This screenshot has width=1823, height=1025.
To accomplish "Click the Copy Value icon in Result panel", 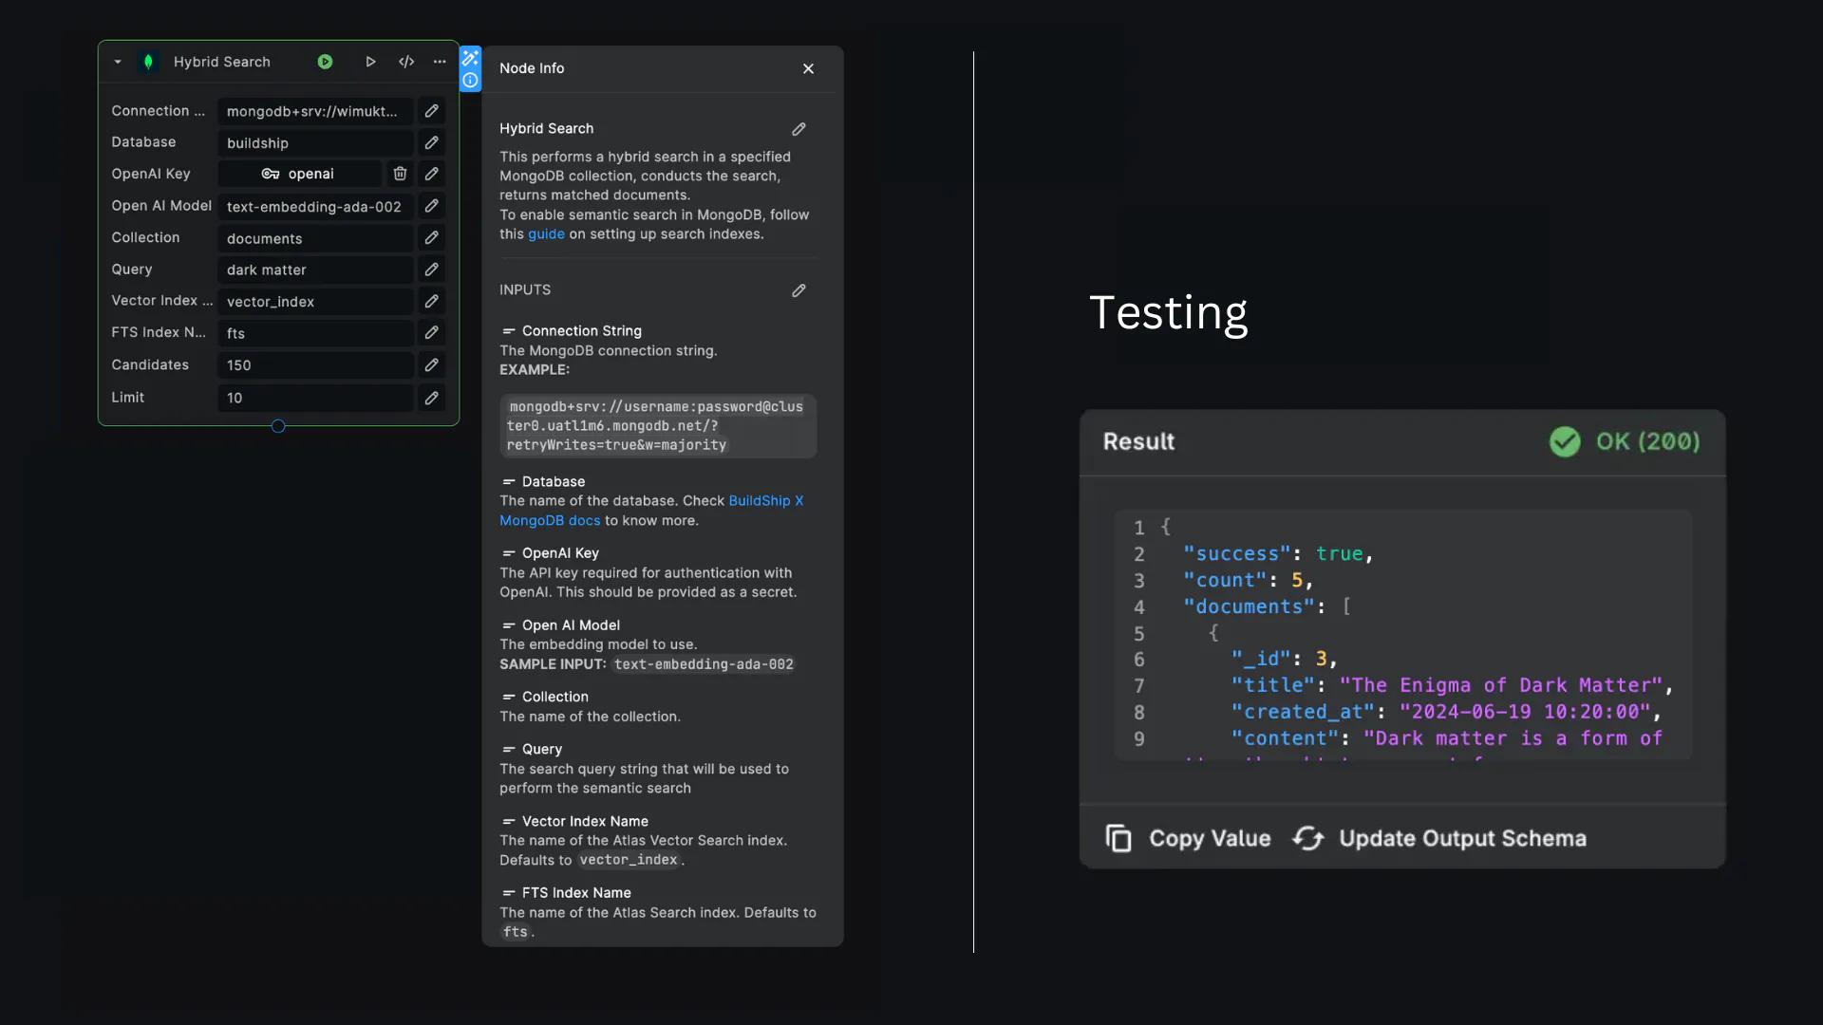I will pyautogui.click(x=1118, y=837).
